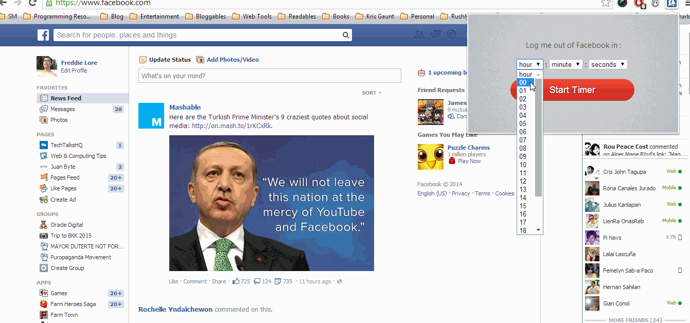Open the minute dropdown
The height and width of the screenshot is (323, 690).
[565, 64]
